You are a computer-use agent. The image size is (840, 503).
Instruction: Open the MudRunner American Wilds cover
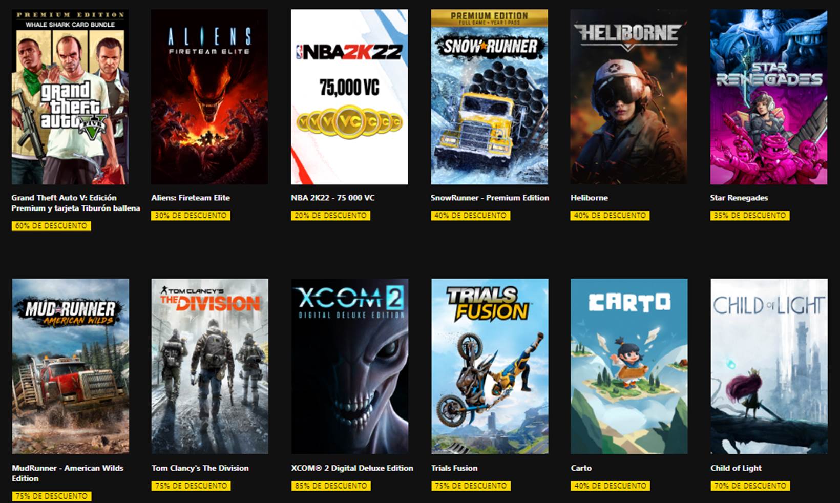[x=70, y=366]
